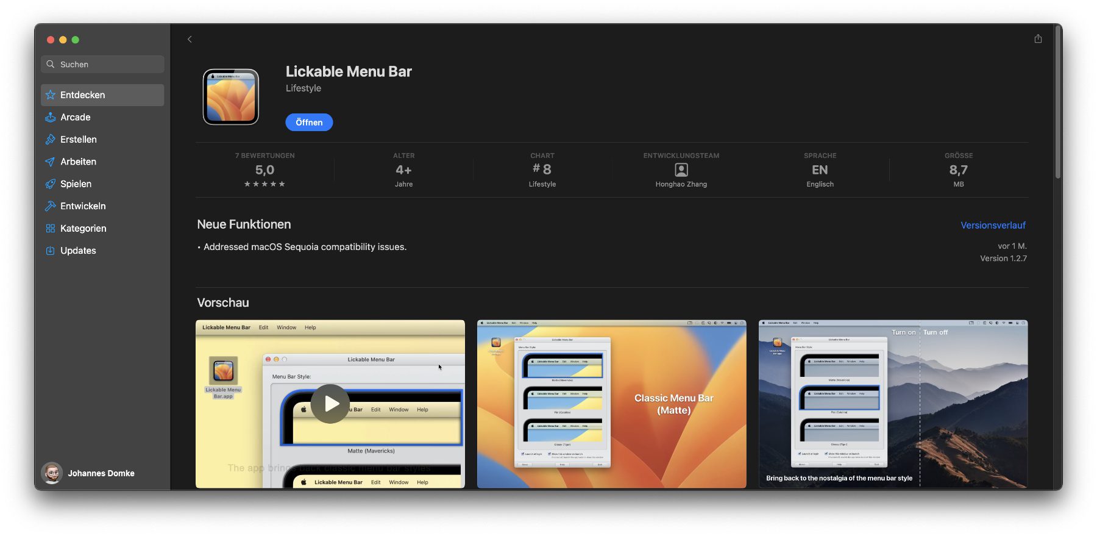This screenshot has width=1097, height=536.
Task: Open Johannes Domke account profile
Action: coord(88,473)
